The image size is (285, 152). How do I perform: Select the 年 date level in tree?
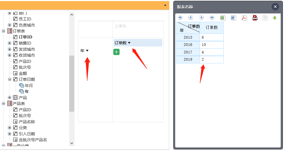[27, 91]
